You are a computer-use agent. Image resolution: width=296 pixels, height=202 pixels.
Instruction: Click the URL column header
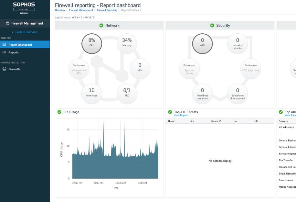[x=257, y=121]
